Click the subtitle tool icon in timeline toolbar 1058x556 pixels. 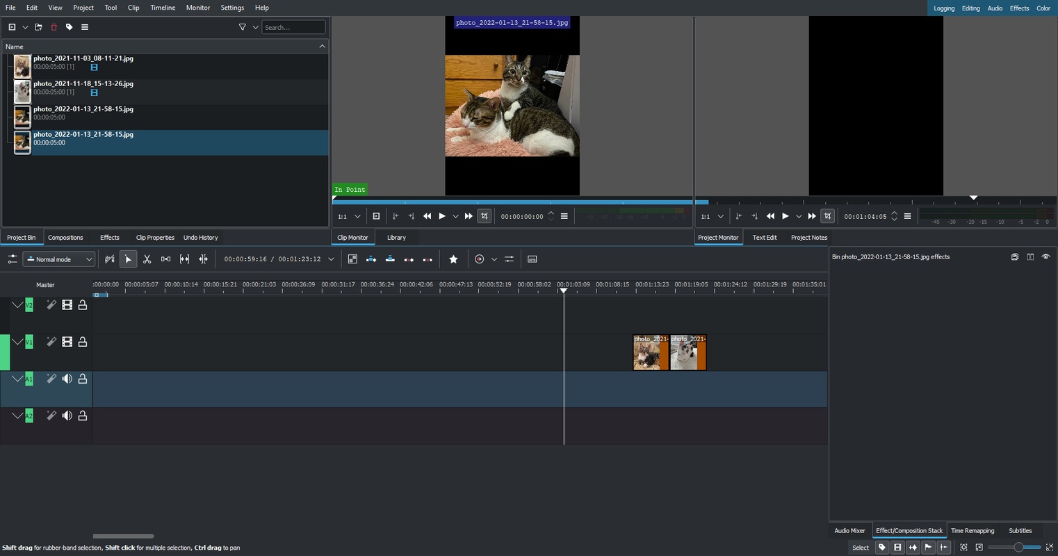532,259
